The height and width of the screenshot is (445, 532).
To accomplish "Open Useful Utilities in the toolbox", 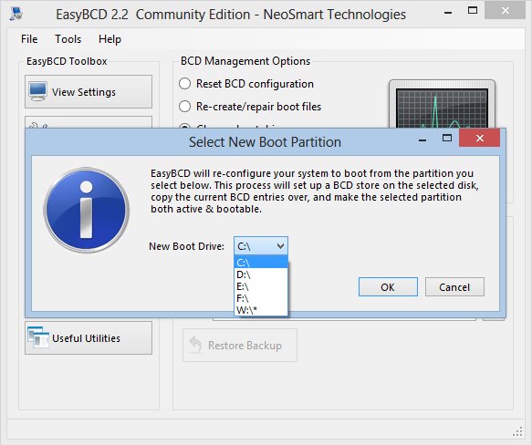I will (x=89, y=337).
